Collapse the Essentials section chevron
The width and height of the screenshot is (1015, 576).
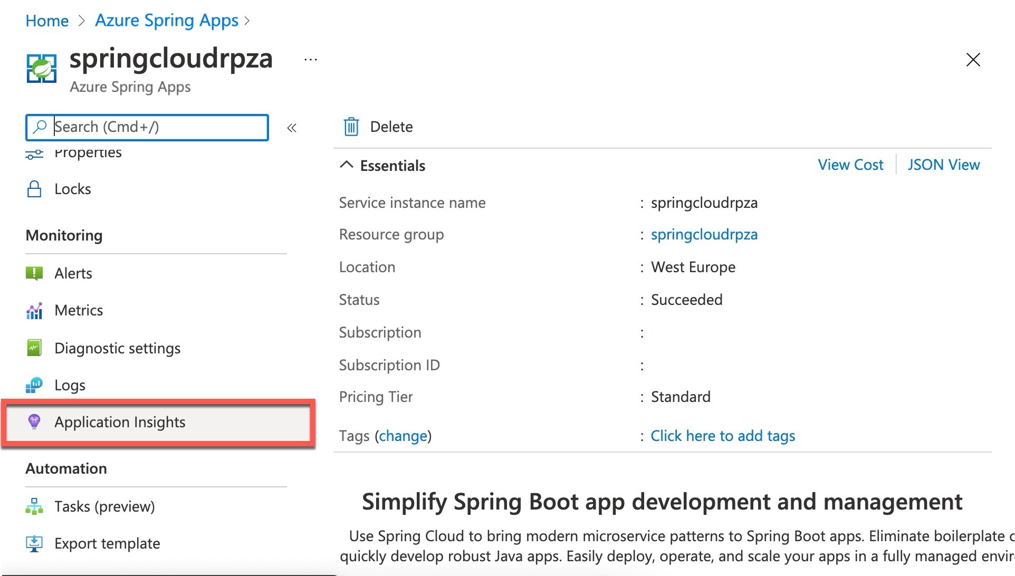tap(347, 165)
